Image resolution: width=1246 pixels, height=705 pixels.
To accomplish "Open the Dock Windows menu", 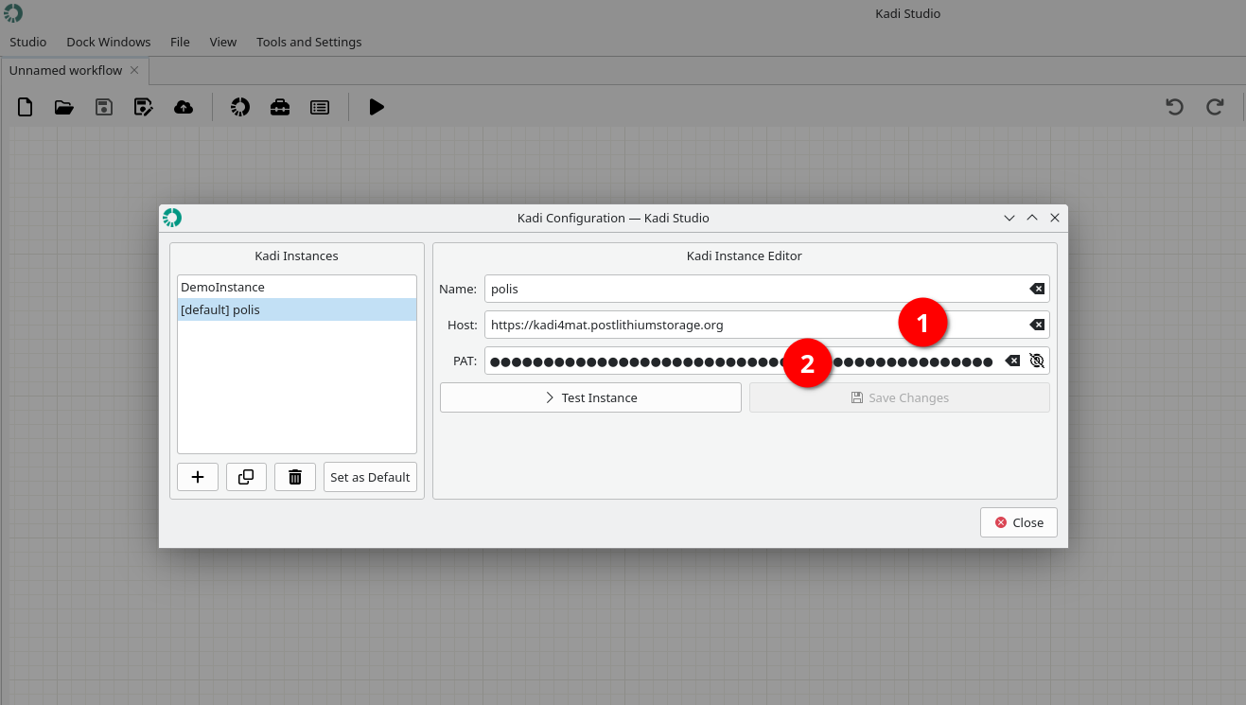I will (x=109, y=42).
